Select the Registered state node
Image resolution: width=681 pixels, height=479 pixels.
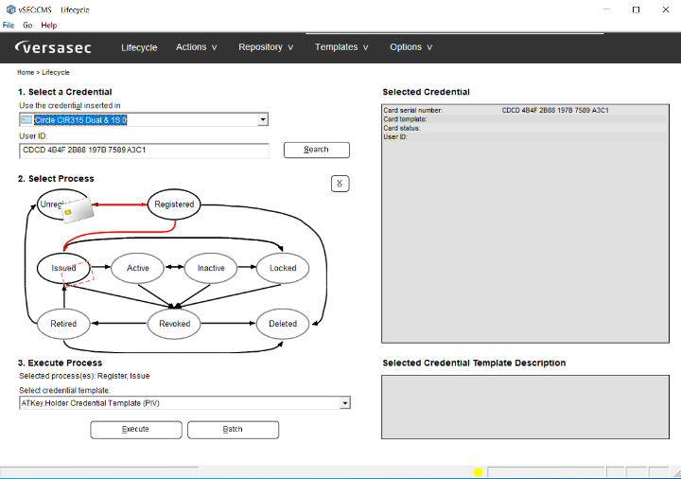pyautogui.click(x=174, y=204)
